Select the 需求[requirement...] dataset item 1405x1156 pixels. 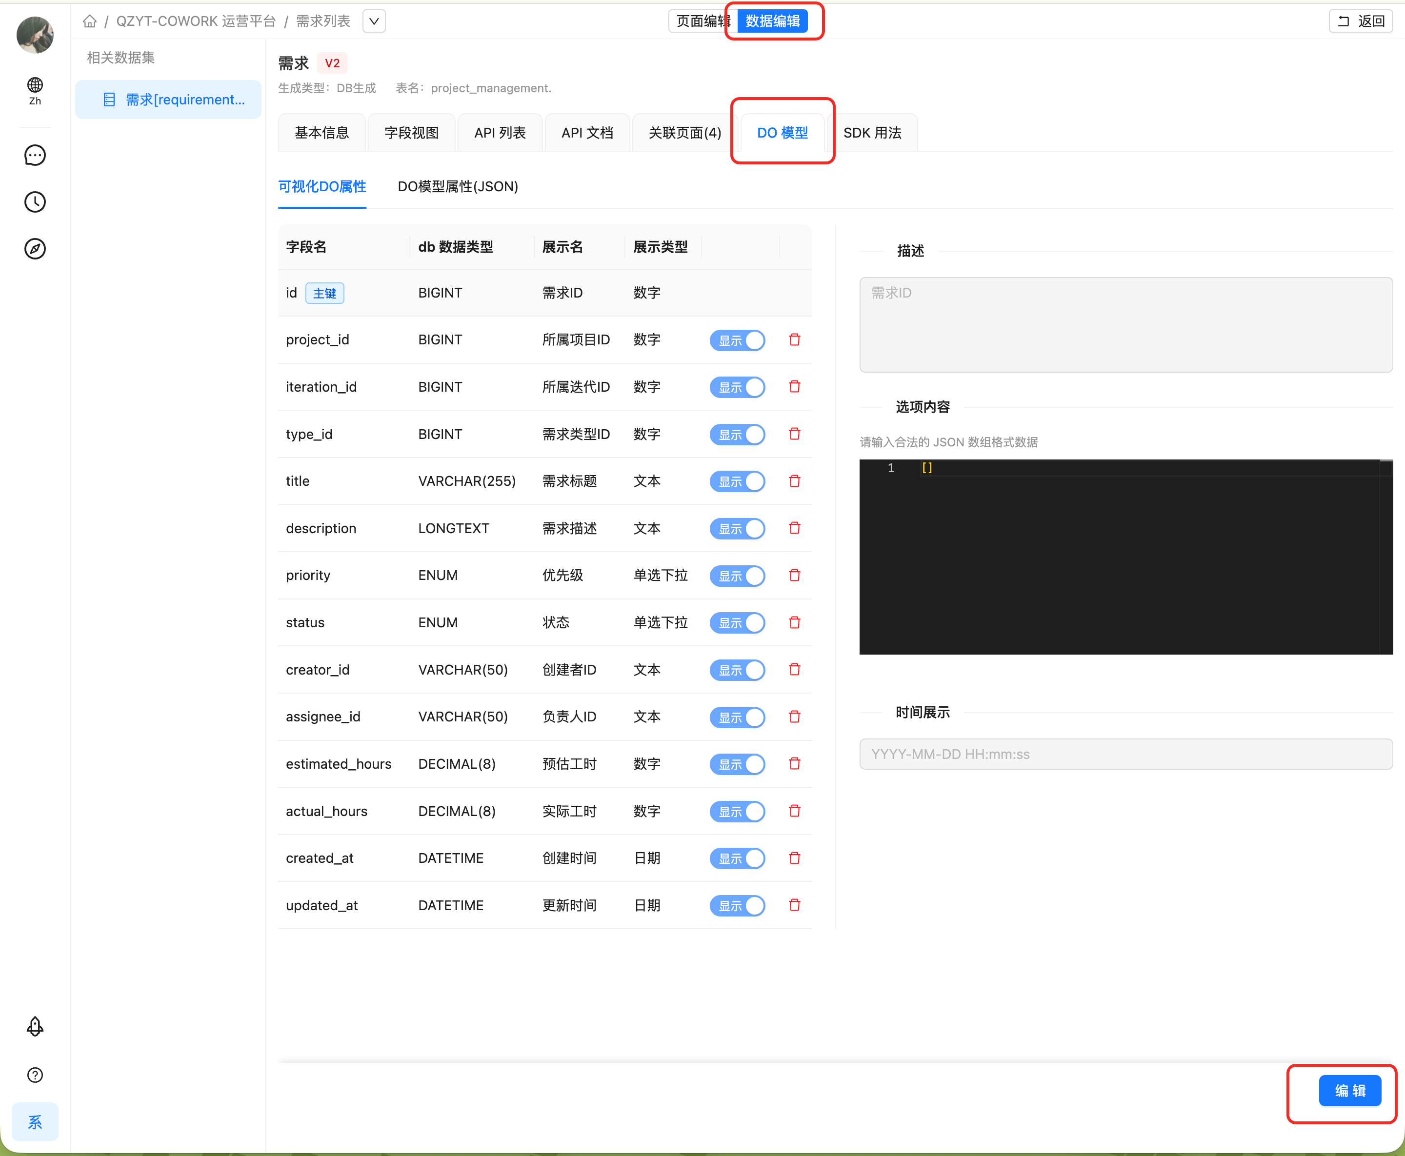pos(168,100)
